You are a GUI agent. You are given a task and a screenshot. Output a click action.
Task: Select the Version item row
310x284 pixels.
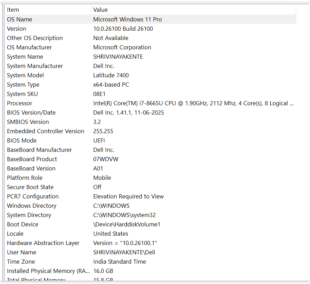click(151, 29)
